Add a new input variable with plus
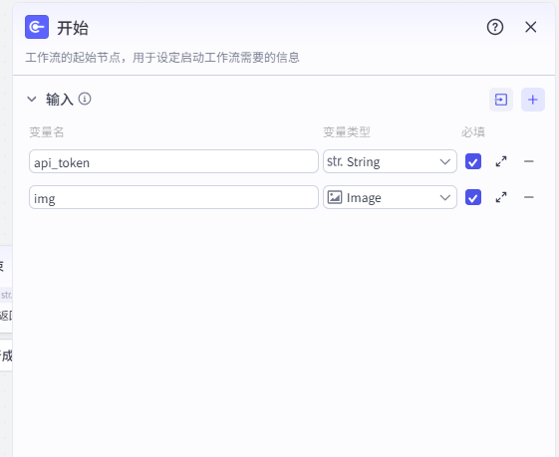Viewport: 559px width, 457px height. (x=533, y=100)
